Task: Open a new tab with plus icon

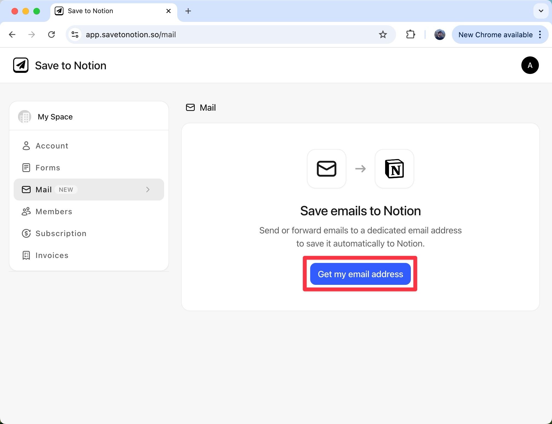Action: point(188,11)
